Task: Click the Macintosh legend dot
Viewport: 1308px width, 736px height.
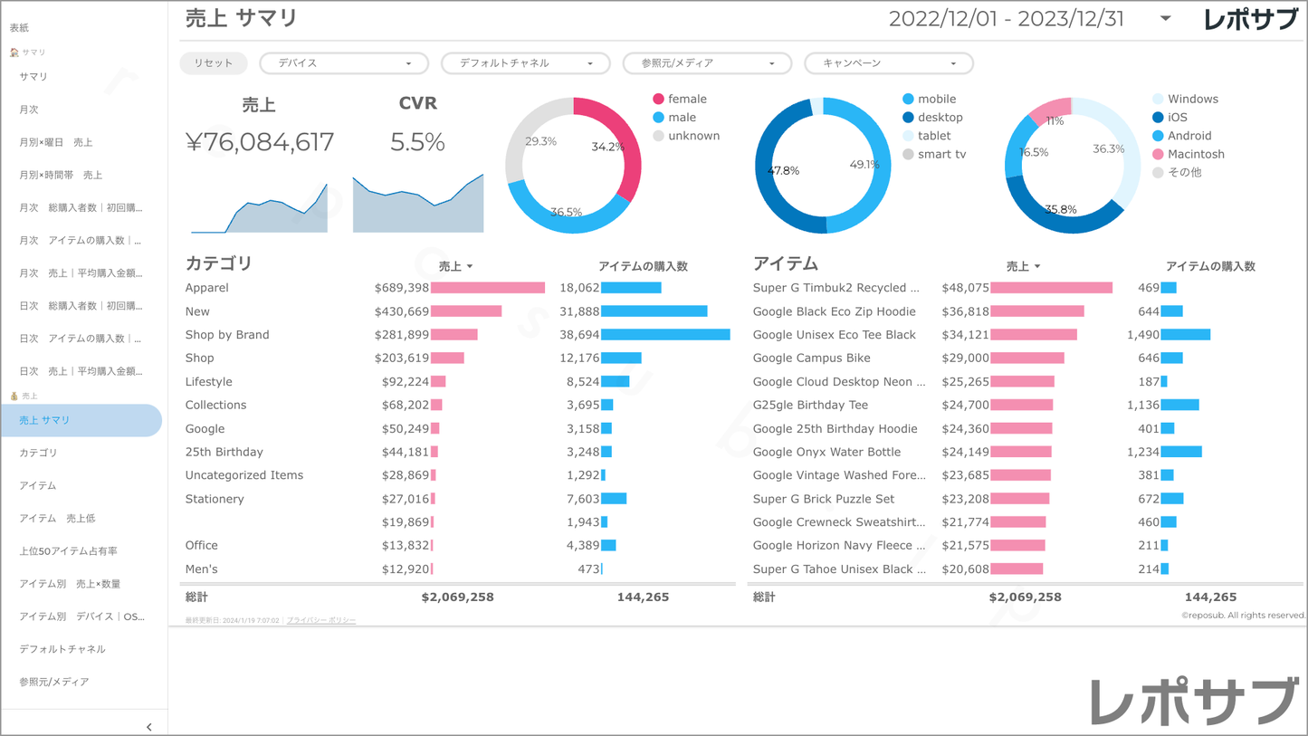Action: [x=1158, y=155]
